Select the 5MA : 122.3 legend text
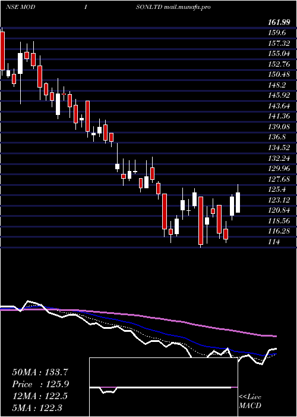297x417 pixels. click(x=37, y=408)
